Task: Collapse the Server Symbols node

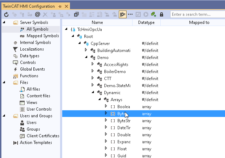Action: pyautogui.click(x=4, y=22)
